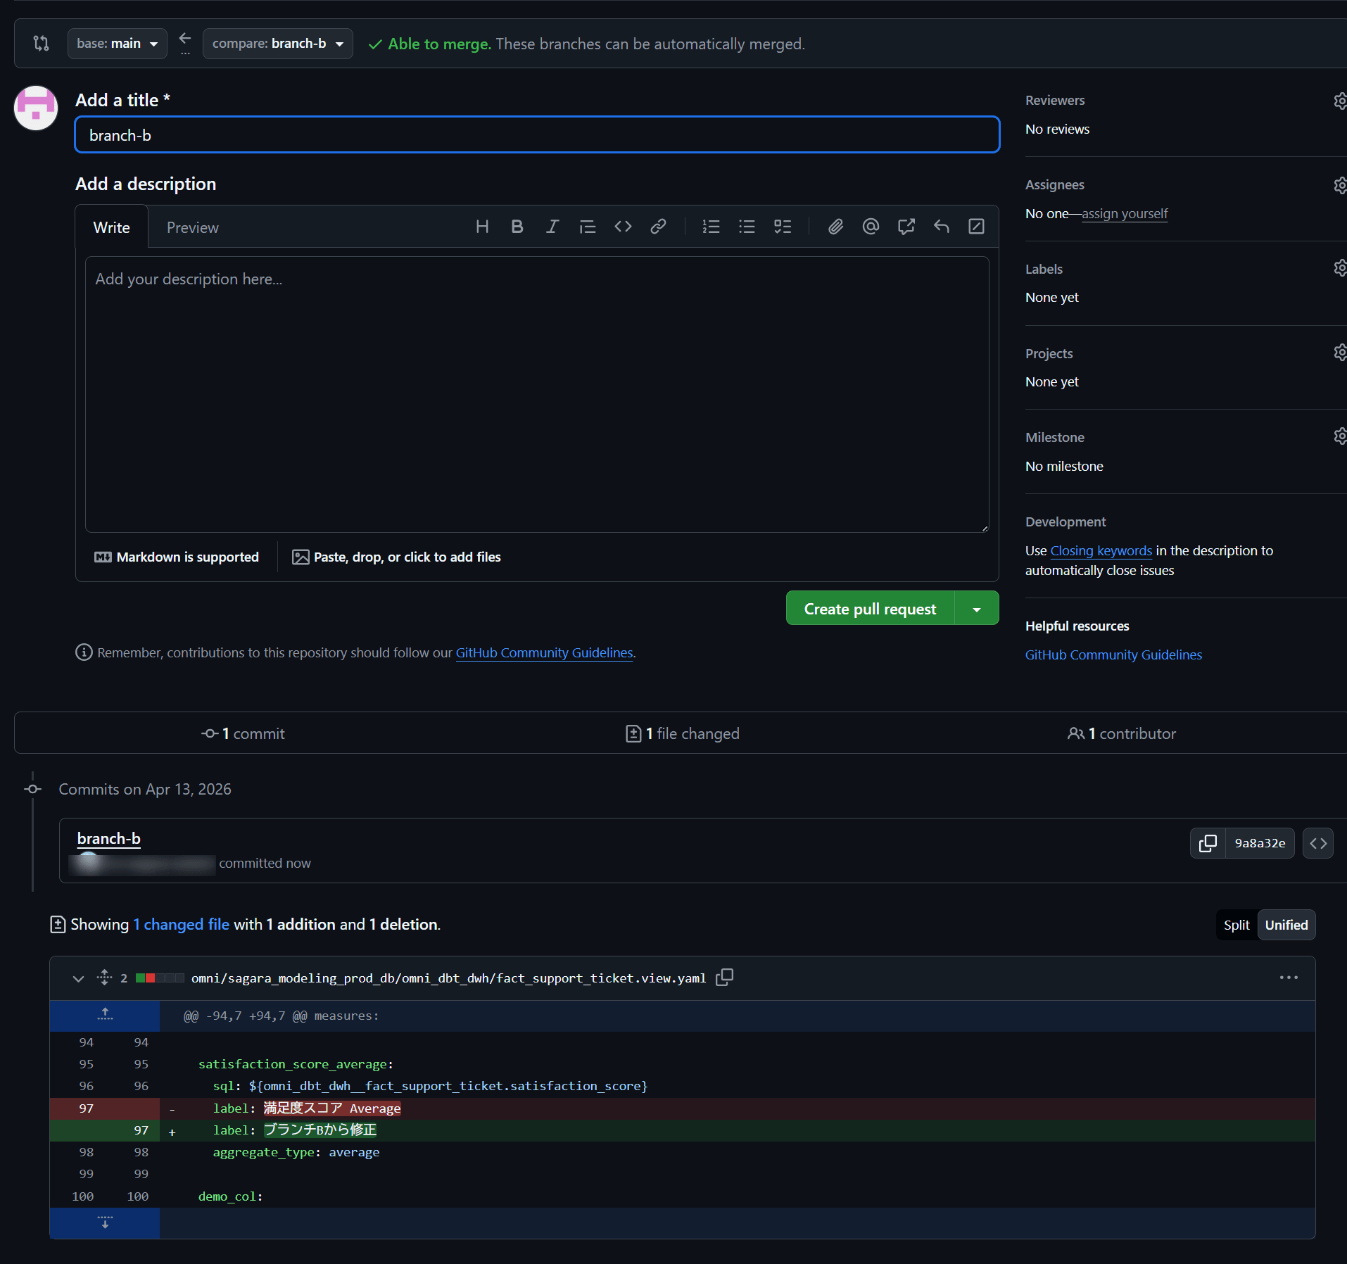Insert a task list from the toolbar
Viewport: 1347px width, 1264px height.
(x=783, y=227)
